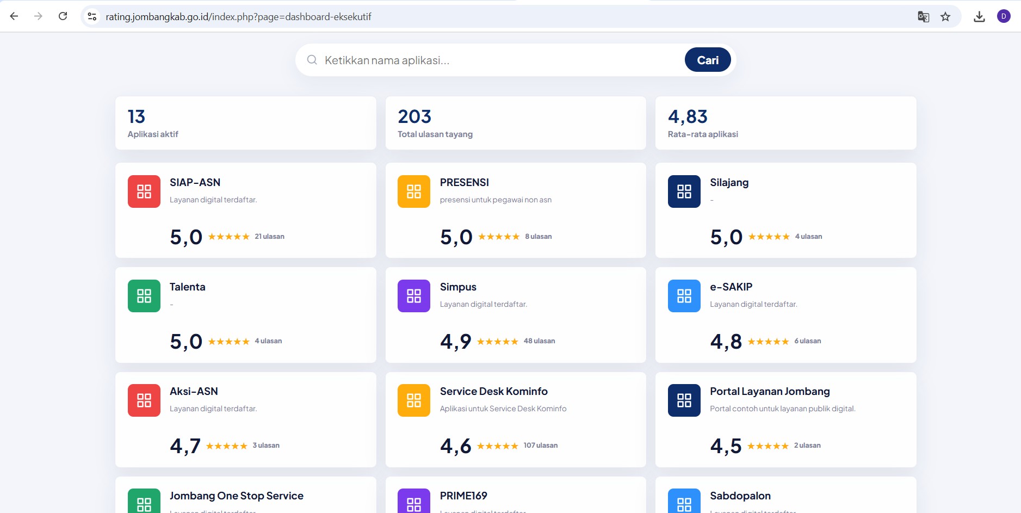The image size is (1021, 513).
Task: Open the browser translate page icon
Action: pyautogui.click(x=923, y=17)
